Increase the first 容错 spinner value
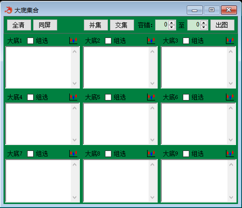This screenshot has width=242, height=208. pos(172,23)
